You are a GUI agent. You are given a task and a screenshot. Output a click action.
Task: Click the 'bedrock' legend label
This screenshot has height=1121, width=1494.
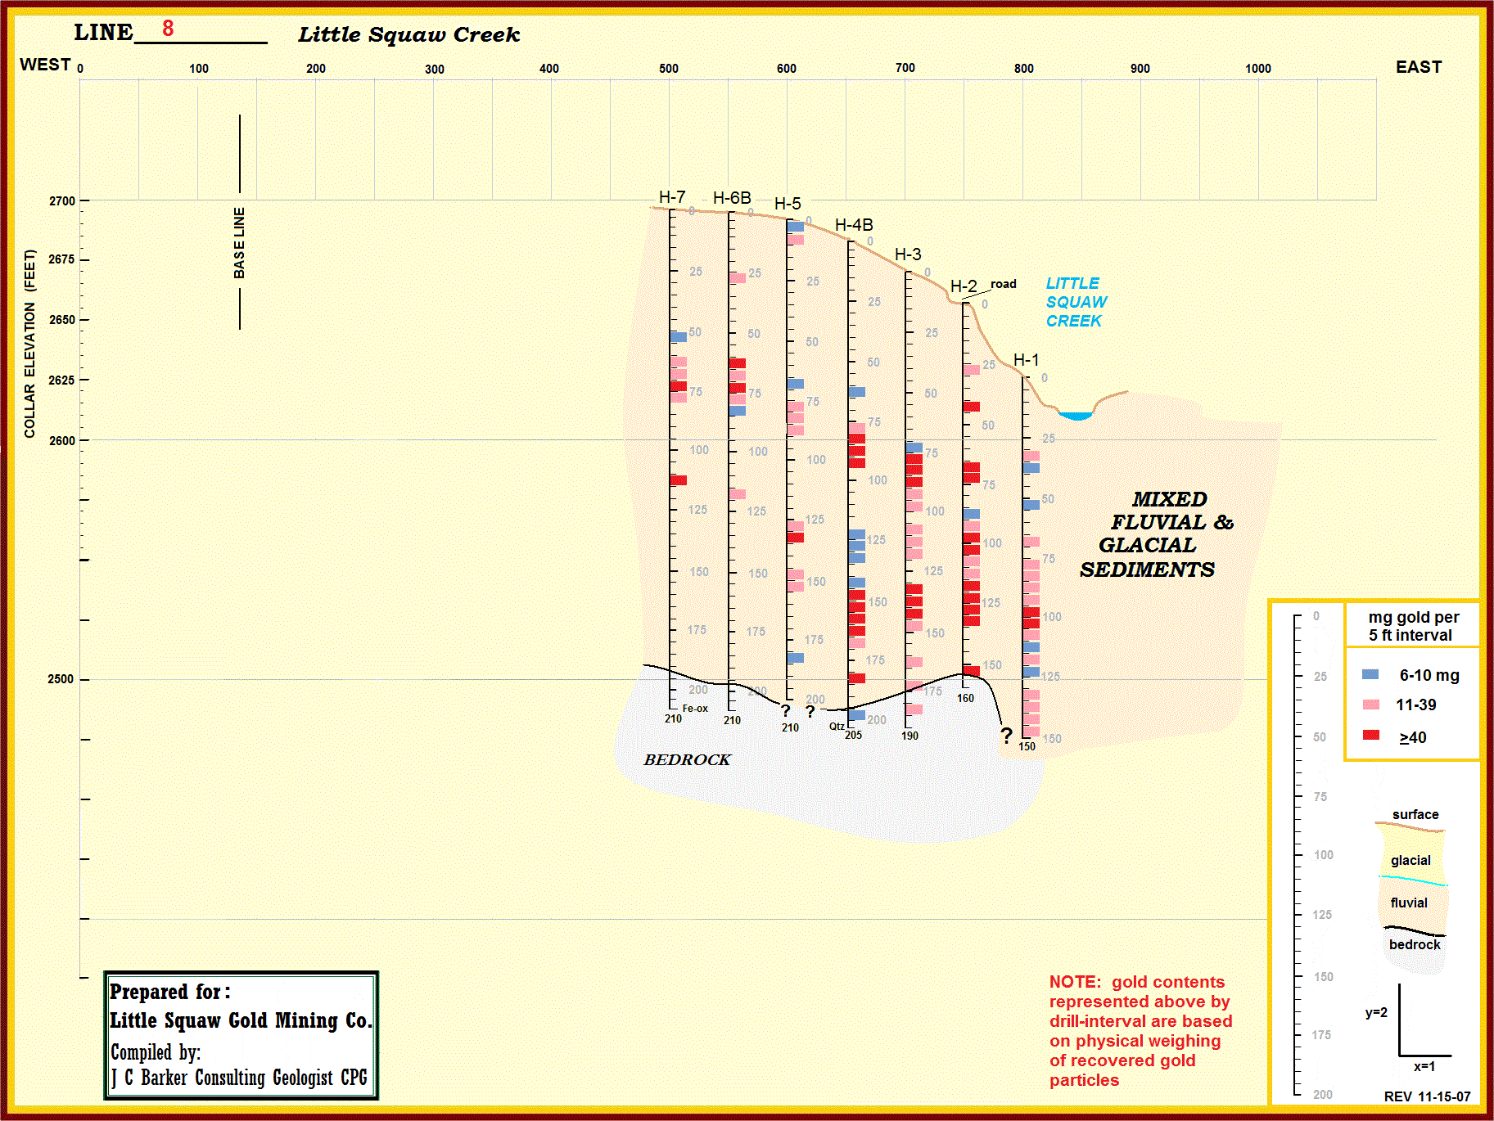[x=1415, y=945]
